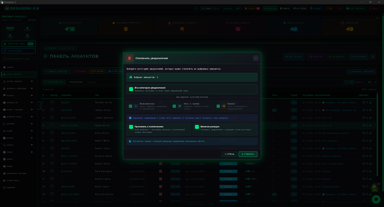Click the chat bubble widget icon
This screenshot has height=207, width=384.
tap(376, 199)
